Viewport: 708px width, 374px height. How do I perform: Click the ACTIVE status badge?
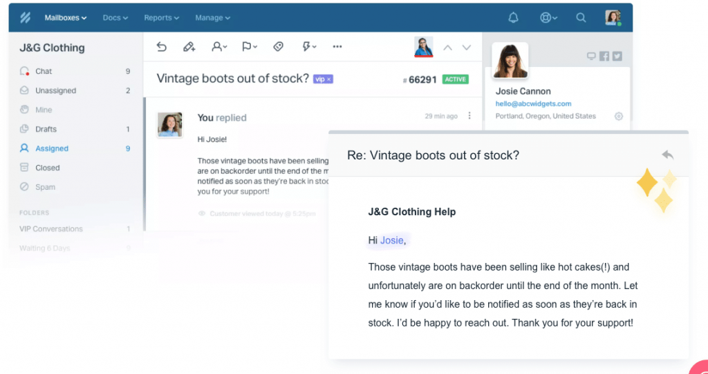(455, 79)
